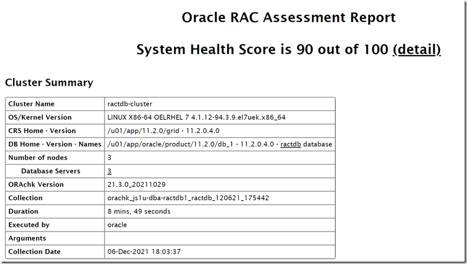Viewport: 467px width, 264px height.
Task: Select the 'Cluster Summary' heading
Action: pyautogui.click(x=49, y=83)
